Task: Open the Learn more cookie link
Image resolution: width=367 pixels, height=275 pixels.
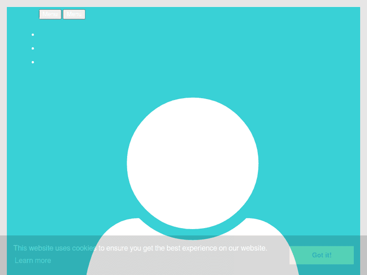Action: [33, 261]
